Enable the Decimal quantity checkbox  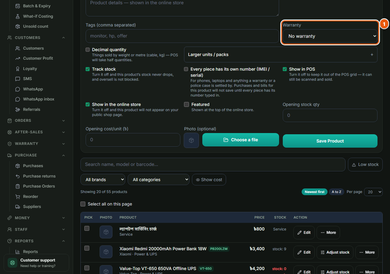88,50
